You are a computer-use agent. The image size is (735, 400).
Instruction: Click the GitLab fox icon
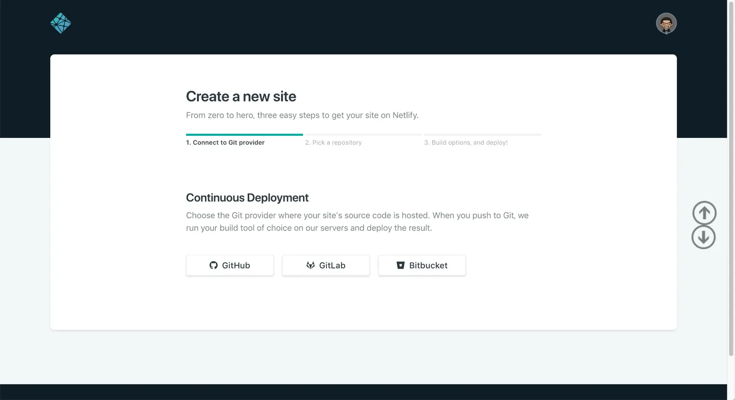[310, 265]
